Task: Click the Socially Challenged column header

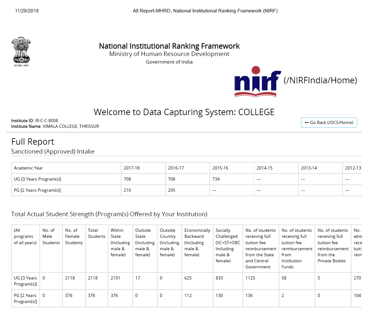Action: pyautogui.click(x=228, y=245)
